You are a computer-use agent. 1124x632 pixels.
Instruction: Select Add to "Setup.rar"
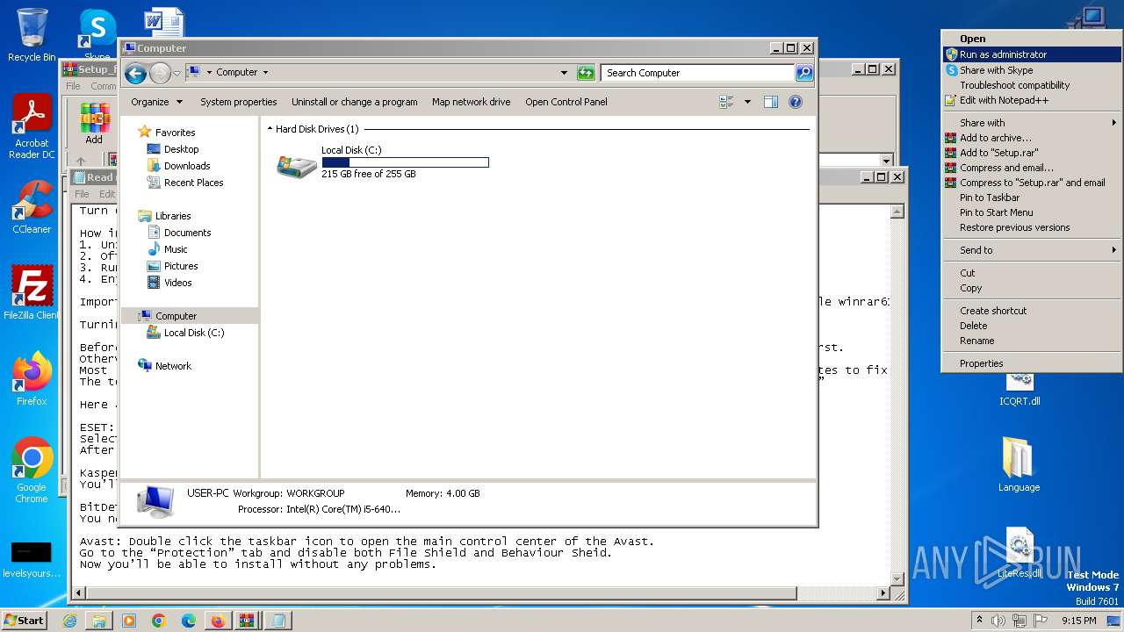point(1031,153)
